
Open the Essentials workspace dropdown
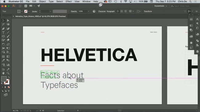[161, 6]
